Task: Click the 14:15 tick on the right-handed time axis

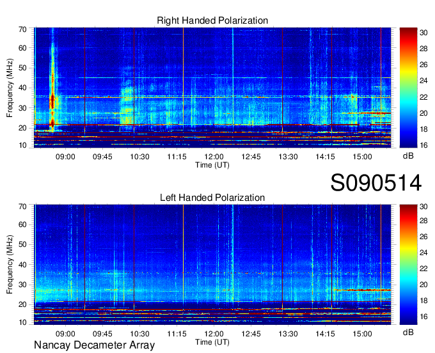Action: (x=325, y=157)
